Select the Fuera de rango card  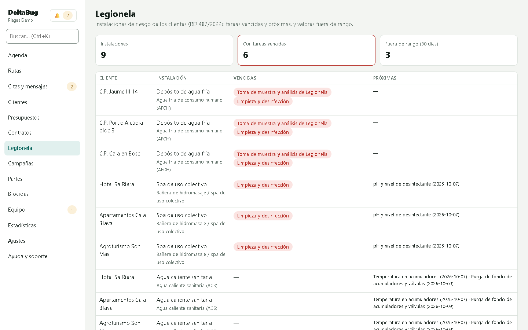click(449, 50)
